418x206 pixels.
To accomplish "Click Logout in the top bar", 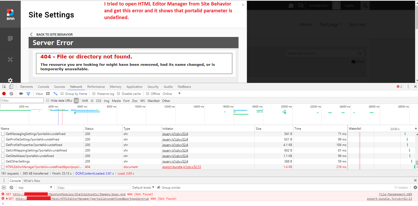I will pos(349,6).
